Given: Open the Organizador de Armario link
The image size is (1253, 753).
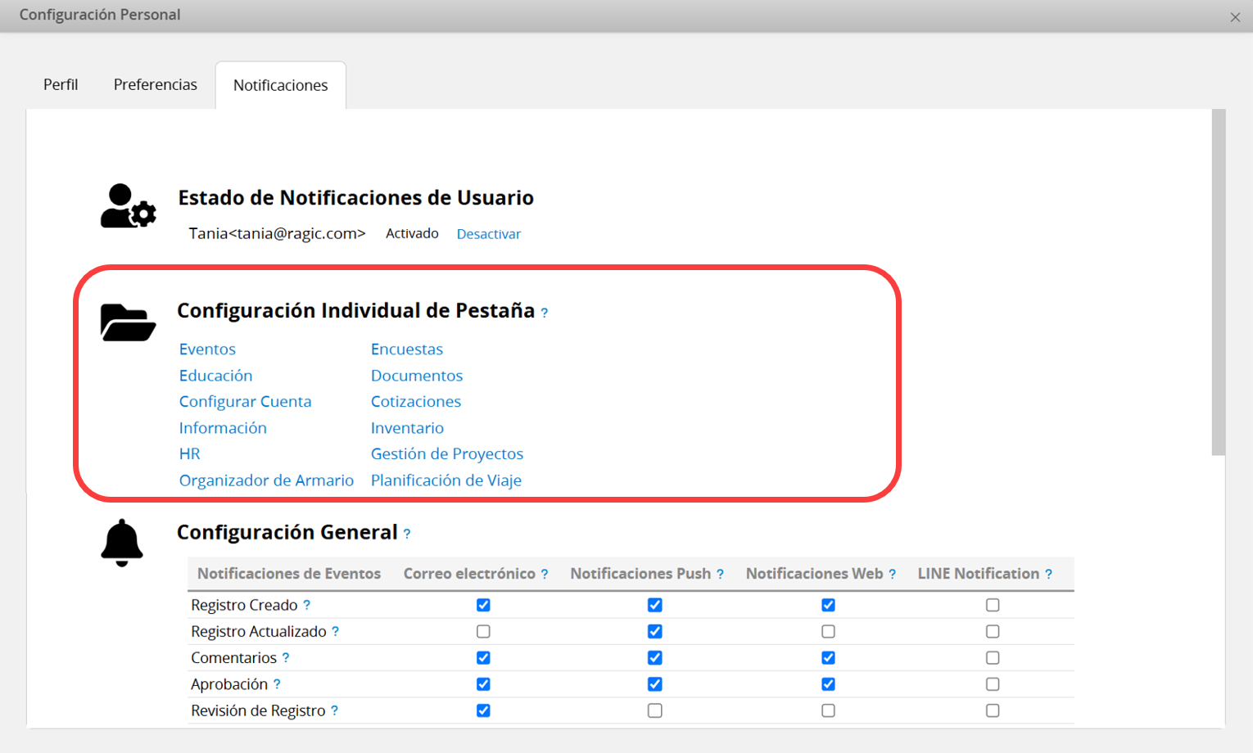Looking at the screenshot, I should 266,480.
